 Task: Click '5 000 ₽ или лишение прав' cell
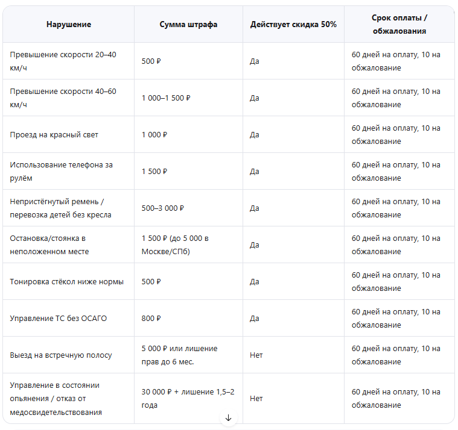click(x=188, y=355)
